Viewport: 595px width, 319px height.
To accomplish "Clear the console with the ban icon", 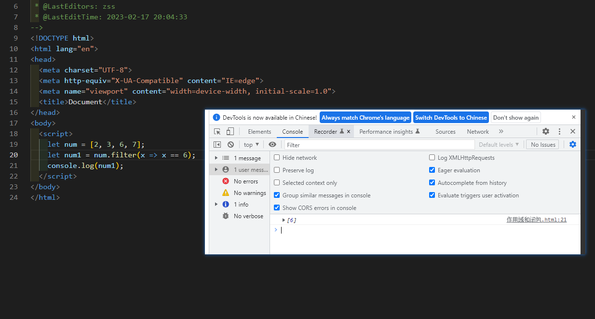I will (x=230, y=144).
